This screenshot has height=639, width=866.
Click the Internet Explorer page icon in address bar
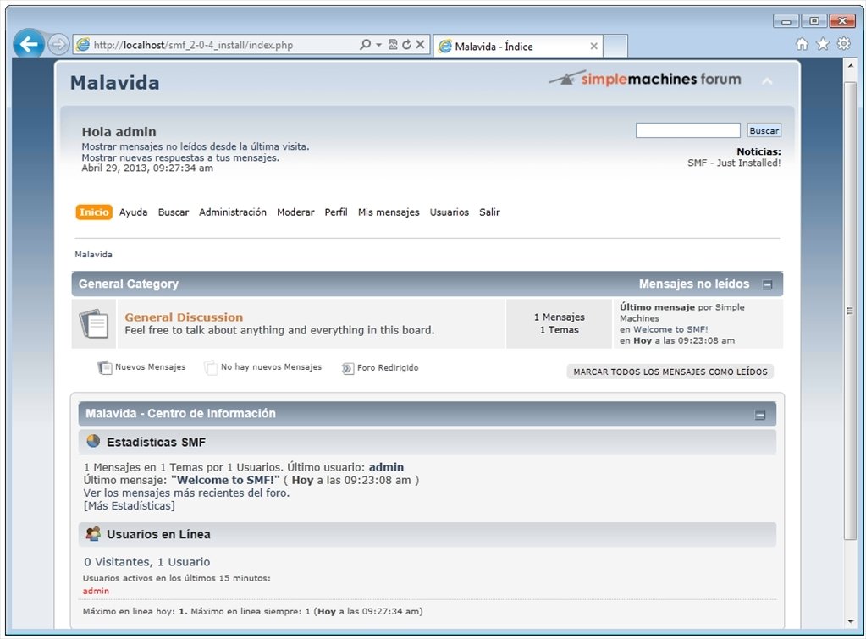tap(83, 46)
